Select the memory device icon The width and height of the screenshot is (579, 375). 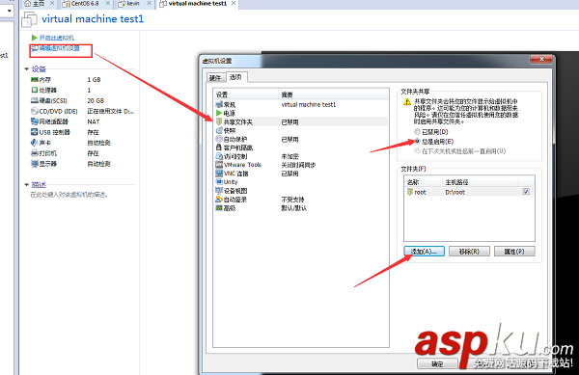pyautogui.click(x=35, y=79)
